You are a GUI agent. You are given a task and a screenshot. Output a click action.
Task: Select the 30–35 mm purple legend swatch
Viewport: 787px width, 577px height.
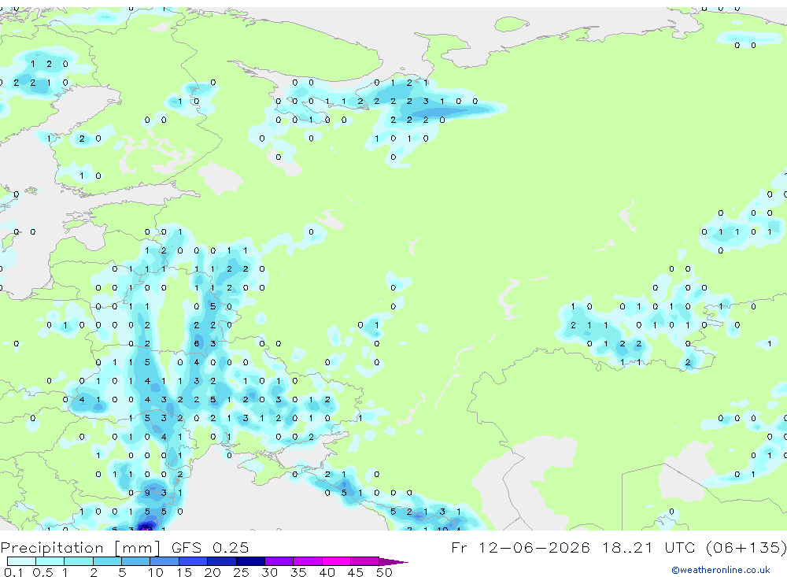(279, 561)
